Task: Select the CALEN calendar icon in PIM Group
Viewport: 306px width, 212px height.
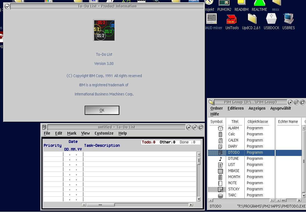Action: (x=220, y=140)
